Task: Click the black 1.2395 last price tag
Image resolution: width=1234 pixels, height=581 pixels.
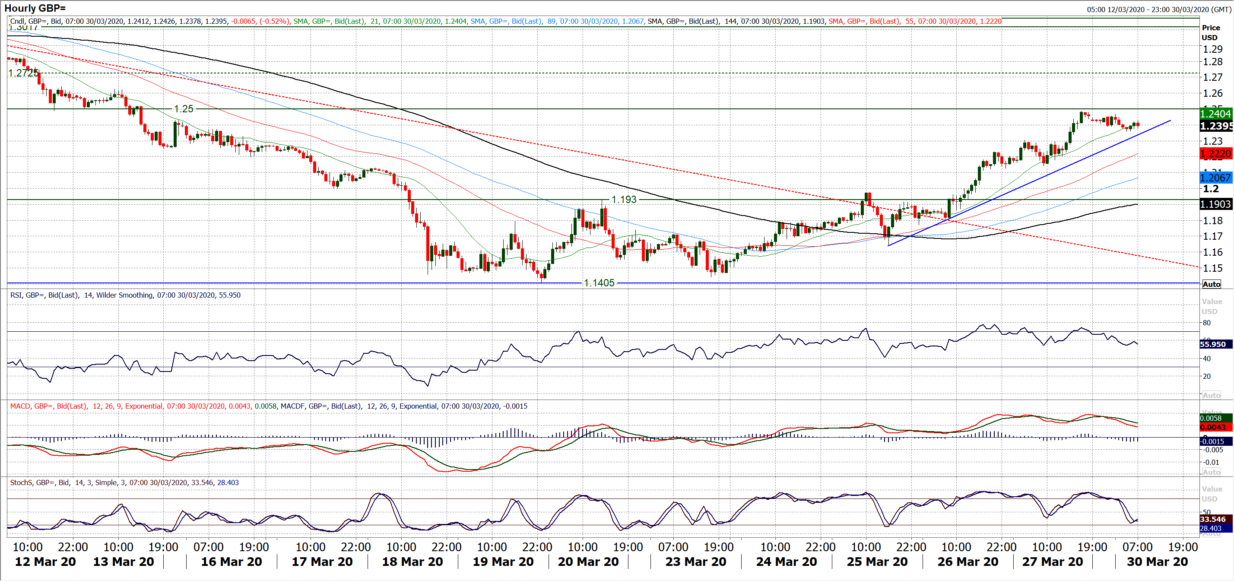Action: 1216,126
